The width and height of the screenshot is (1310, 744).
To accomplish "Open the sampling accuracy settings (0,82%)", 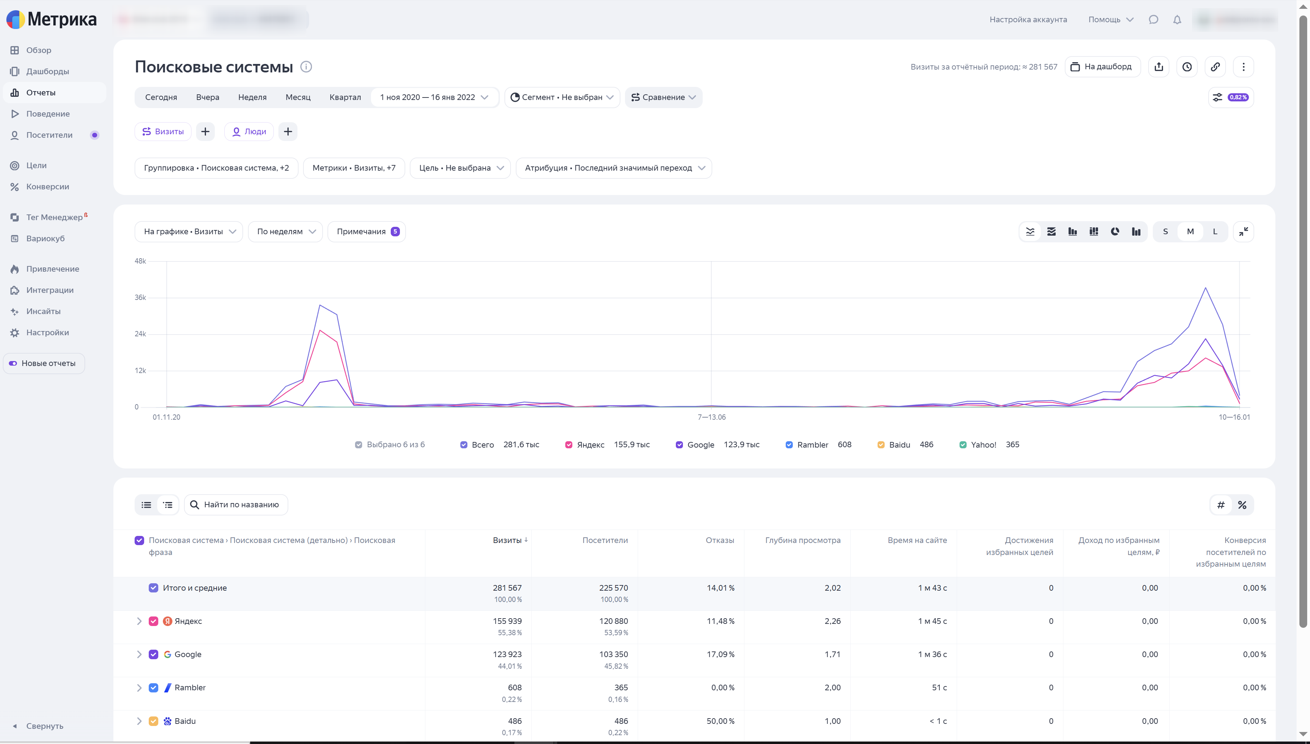I will pos(1231,97).
